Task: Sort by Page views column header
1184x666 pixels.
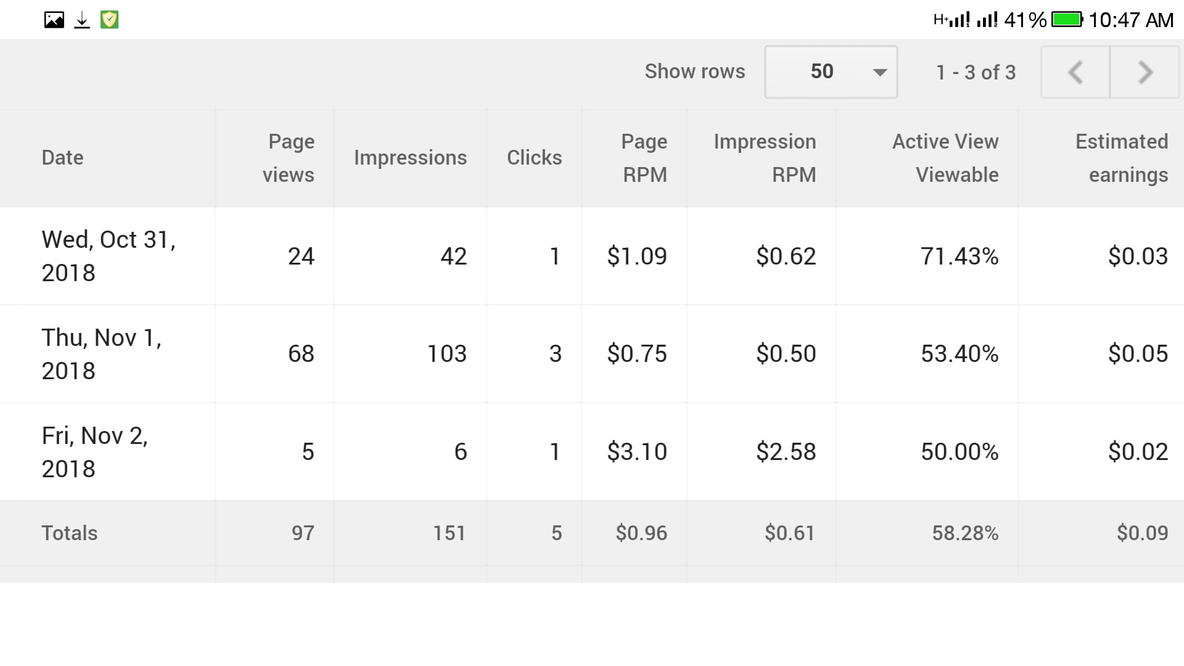Action: (289, 158)
